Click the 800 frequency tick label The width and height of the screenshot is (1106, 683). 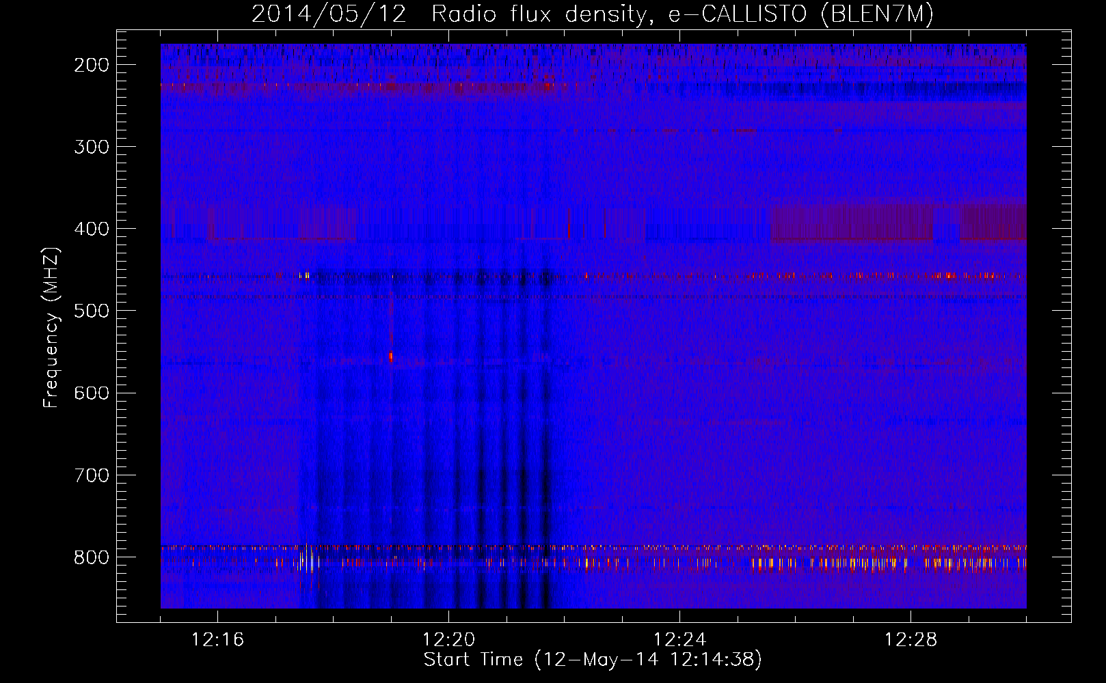coord(92,557)
